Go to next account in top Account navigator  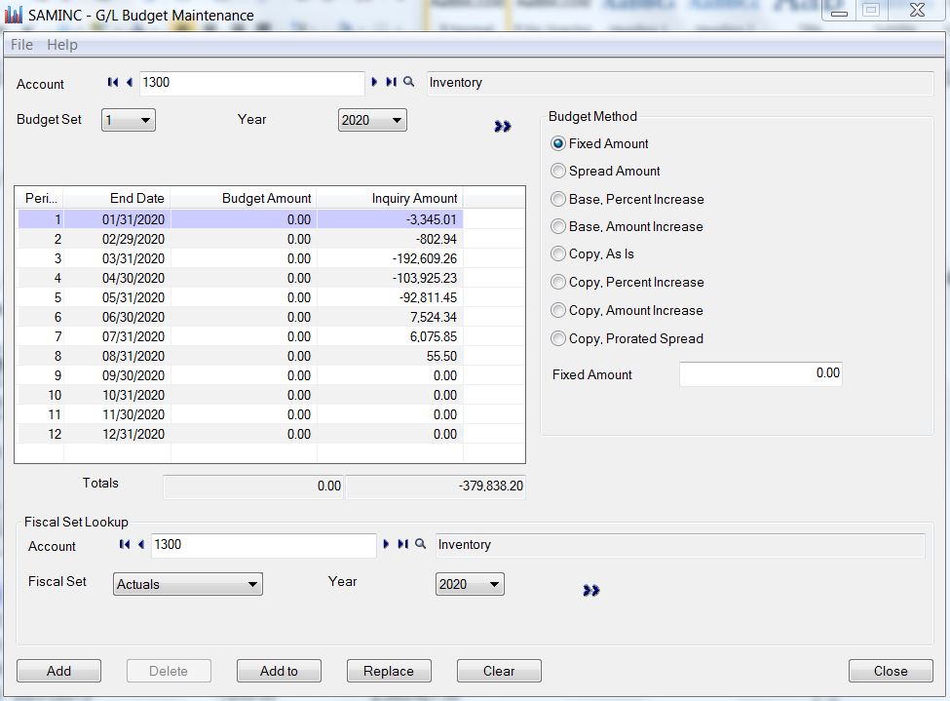[x=374, y=82]
